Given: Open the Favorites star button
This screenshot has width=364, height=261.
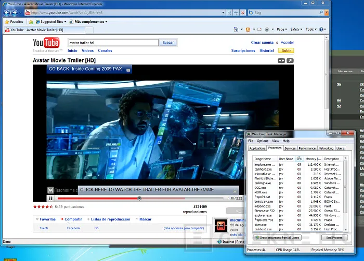Looking at the screenshot, I should pos(14,22).
